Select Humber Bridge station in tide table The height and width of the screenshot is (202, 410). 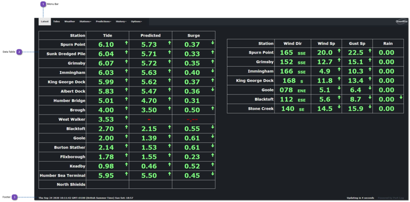(73, 101)
